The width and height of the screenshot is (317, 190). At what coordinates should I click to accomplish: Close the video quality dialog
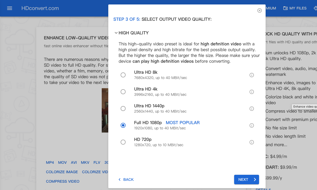(x=260, y=10)
